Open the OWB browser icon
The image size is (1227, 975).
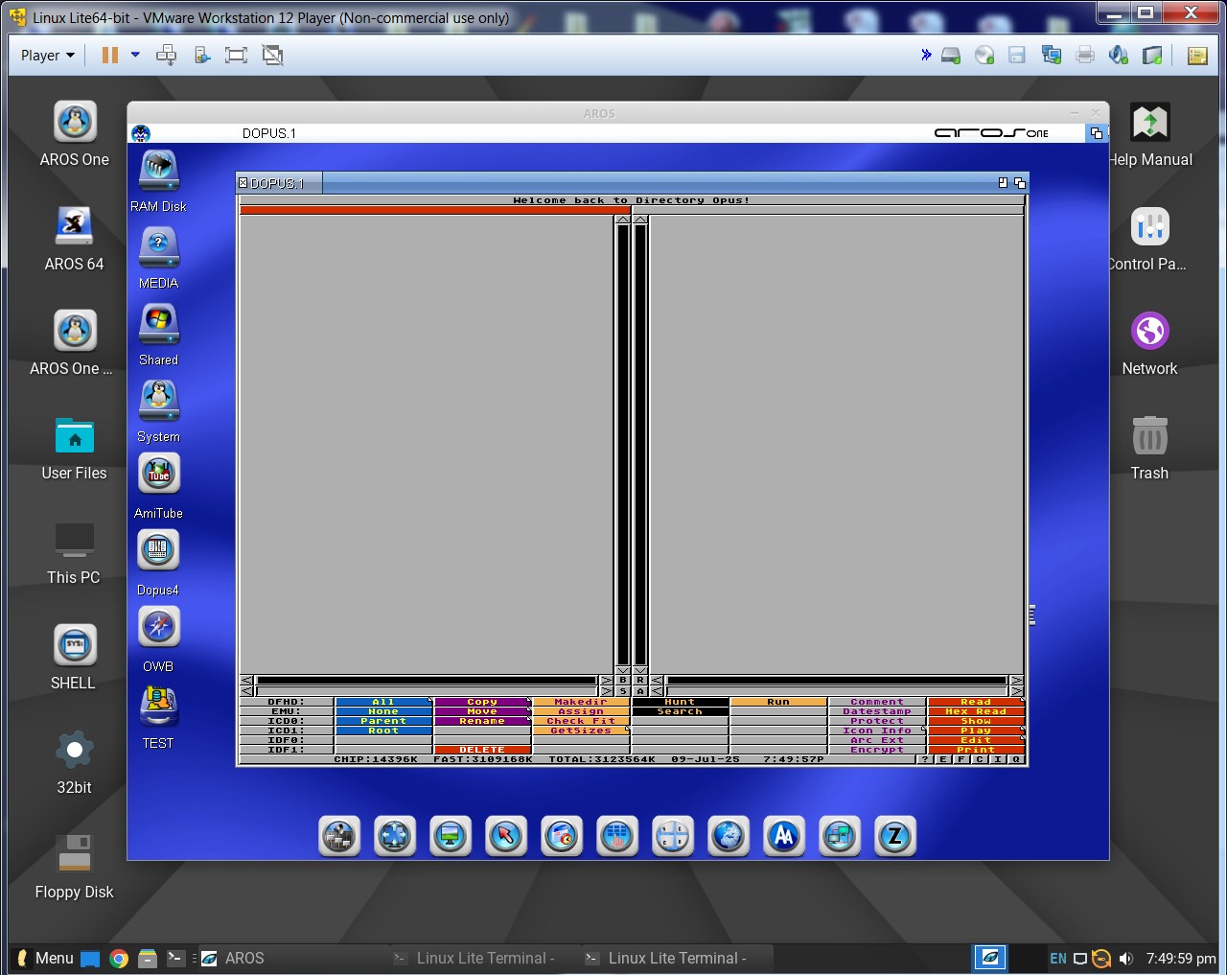click(x=158, y=628)
